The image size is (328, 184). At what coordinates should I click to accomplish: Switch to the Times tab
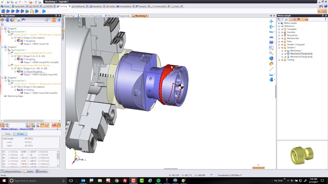(8, 134)
